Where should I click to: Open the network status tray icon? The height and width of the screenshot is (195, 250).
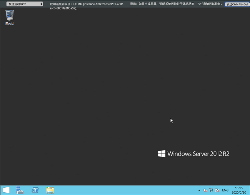(x=211, y=190)
